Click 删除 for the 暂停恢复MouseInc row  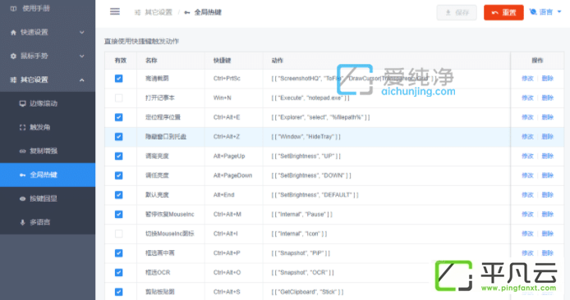(548, 215)
